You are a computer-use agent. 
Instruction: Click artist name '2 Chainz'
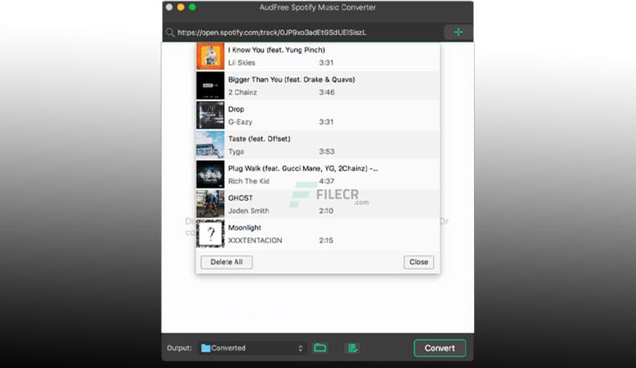pyautogui.click(x=242, y=93)
